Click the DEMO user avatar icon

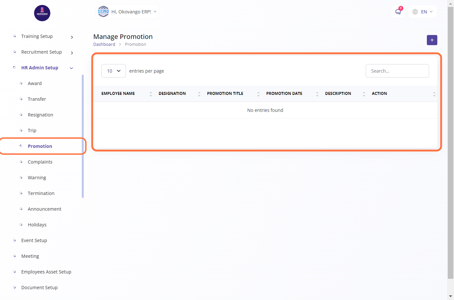click(x=103, y=11)
